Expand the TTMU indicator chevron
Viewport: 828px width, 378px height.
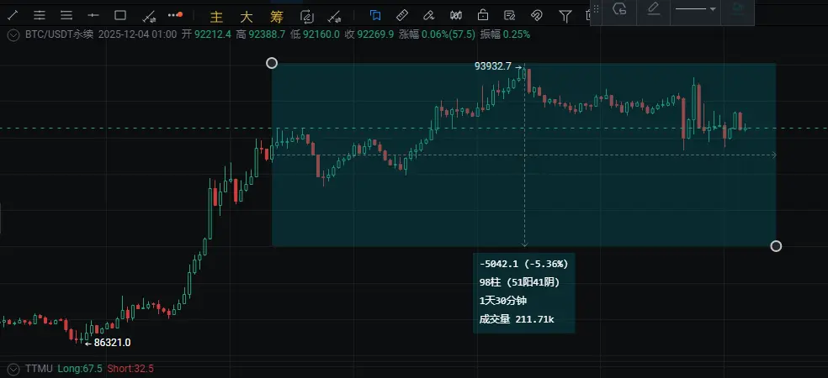pos(14,369)
